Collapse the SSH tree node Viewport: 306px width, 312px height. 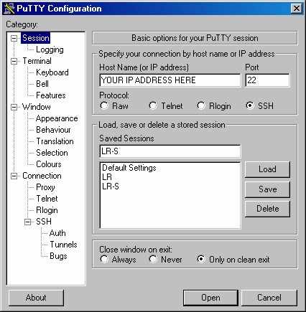[28, 222]
